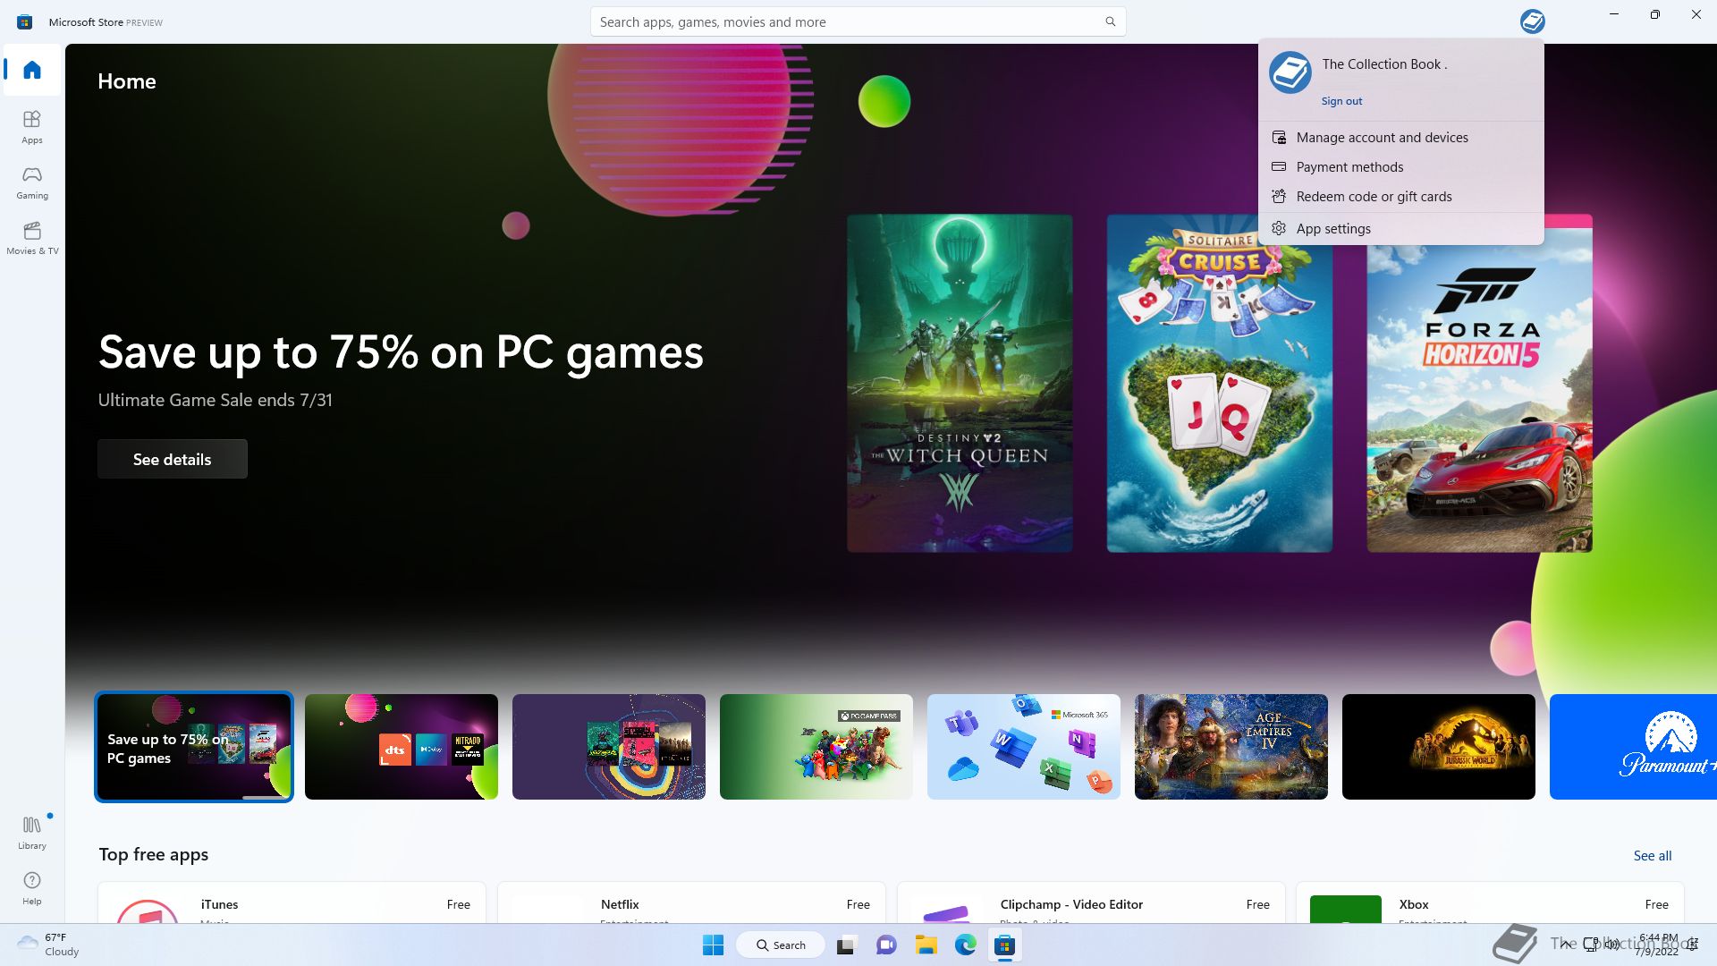
Task: Click the See details button
Action: [173, 459]
